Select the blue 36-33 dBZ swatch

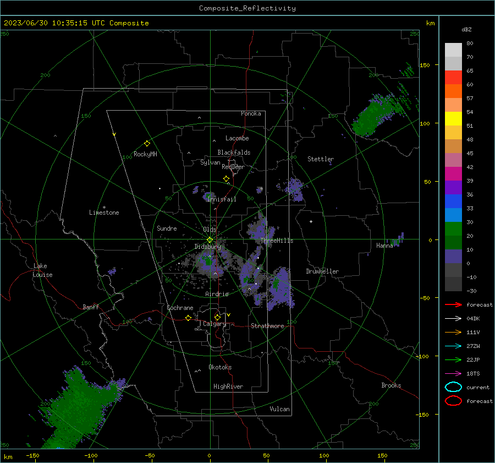tap(453, 201)
